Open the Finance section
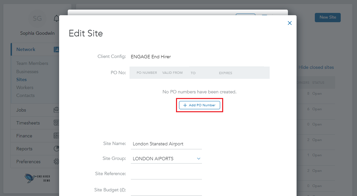This screenshot has height=196, width=357. click(x=35, y=136)
